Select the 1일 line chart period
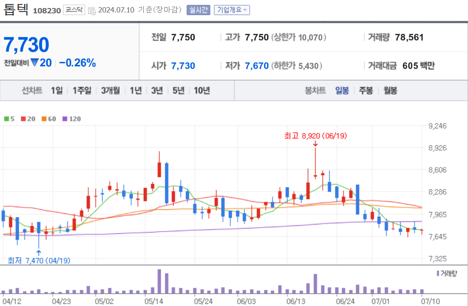The width and height of the screenshot is (468, 306). pyautogui.click(x=57, y=90)
